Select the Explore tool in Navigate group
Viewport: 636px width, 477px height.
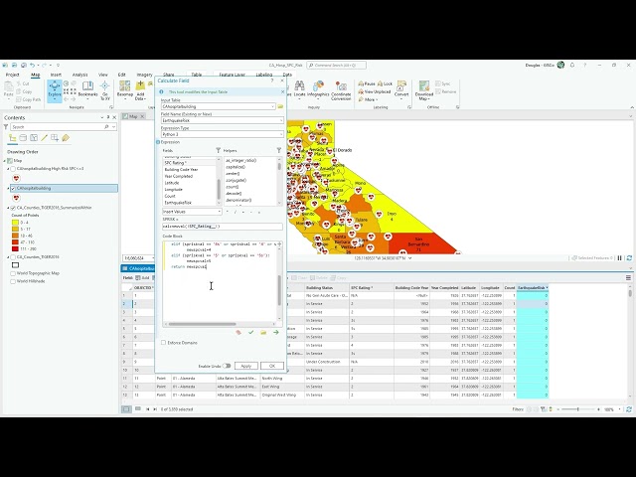[55, 90]
